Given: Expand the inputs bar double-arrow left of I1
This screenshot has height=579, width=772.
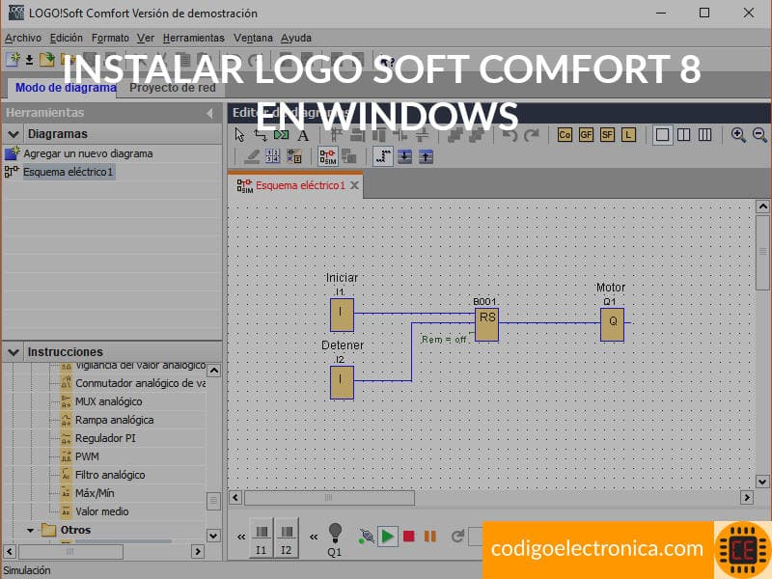Looking at the screenshot, I should click(x=241, y=538).
